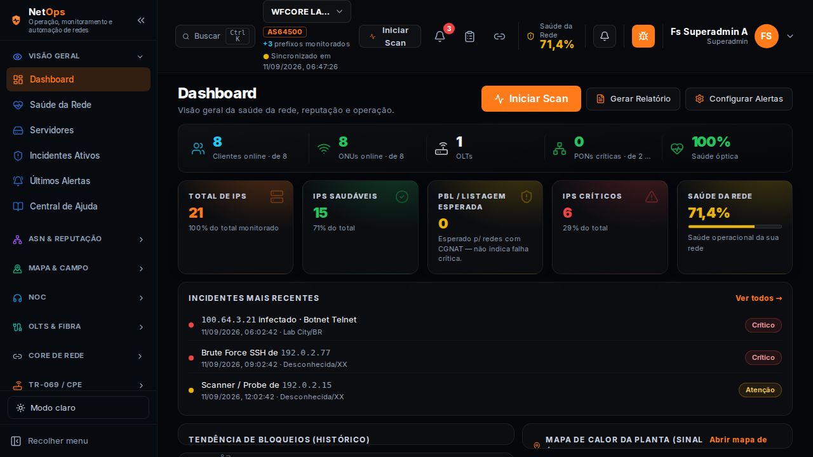This screenshot has height=457, width=813.
Task: Expand the Mapa & Campo section
Action: coord(78,268)
